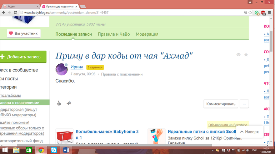
Task: Click the Action Center flag tray icon
Action: click(x=233, y=150)
